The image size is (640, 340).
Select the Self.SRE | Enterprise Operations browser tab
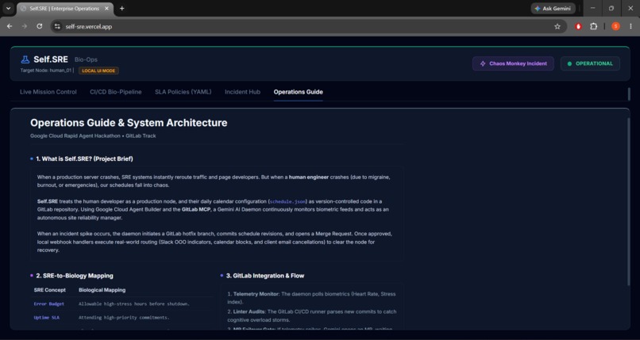[65, 9]
